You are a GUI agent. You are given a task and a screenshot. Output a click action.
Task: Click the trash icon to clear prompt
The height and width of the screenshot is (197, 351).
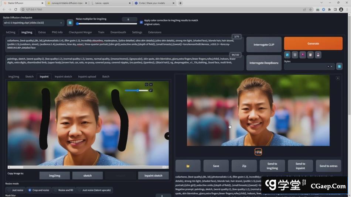pos(295,55)
